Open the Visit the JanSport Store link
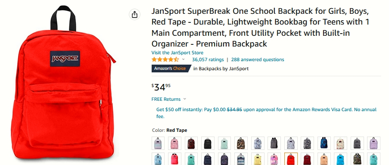 pos(177,53)
